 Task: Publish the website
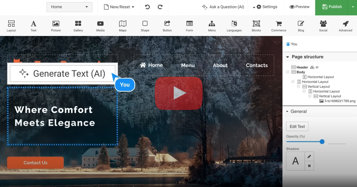(332, 7)
